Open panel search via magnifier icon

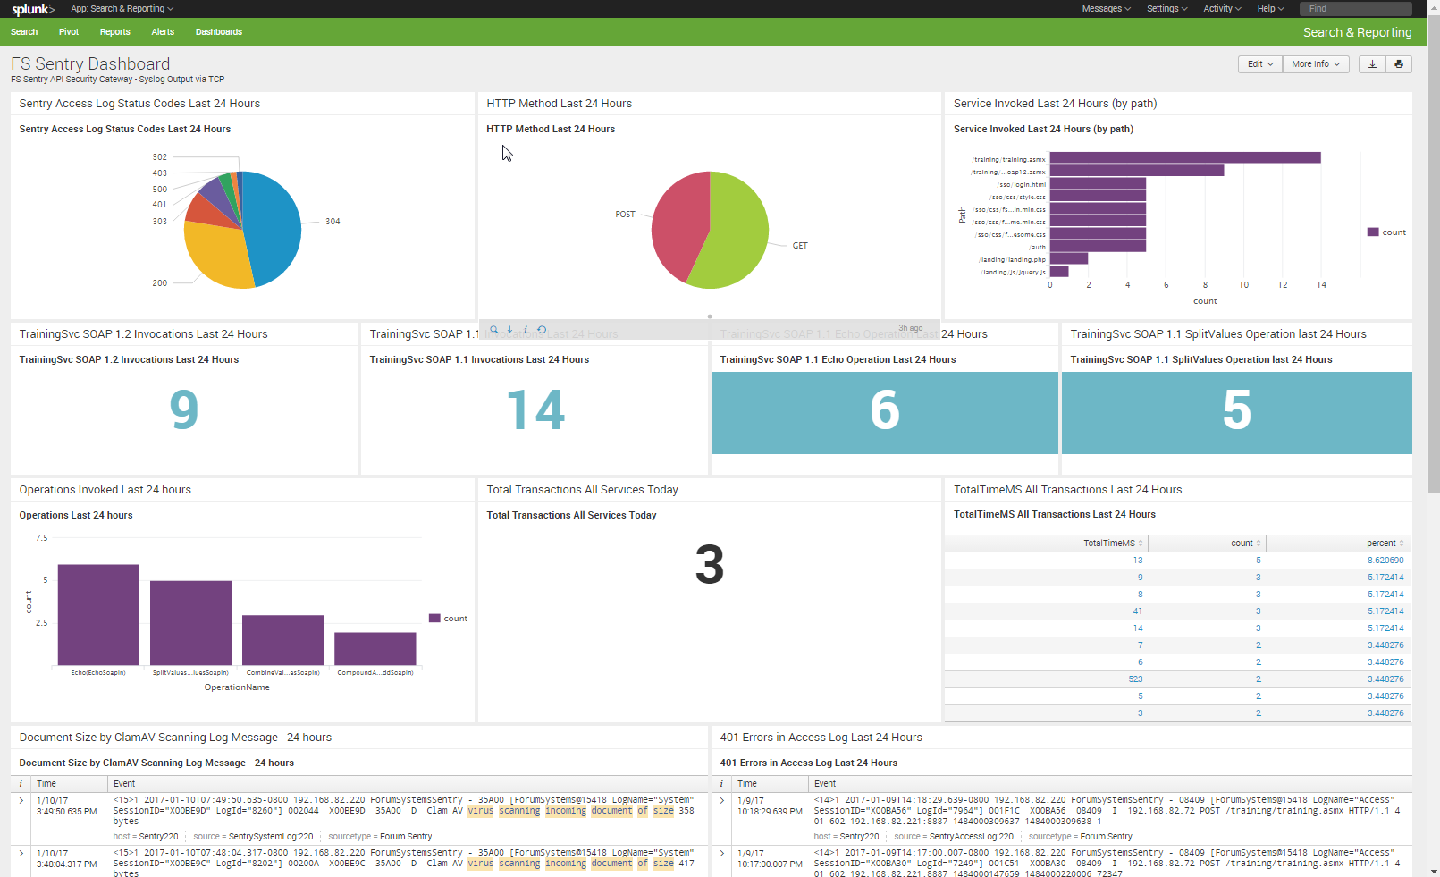pos(494,330)
